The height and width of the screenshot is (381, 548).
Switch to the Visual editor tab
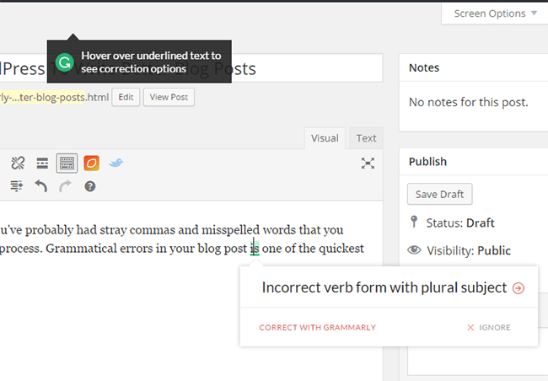[325, 138]
